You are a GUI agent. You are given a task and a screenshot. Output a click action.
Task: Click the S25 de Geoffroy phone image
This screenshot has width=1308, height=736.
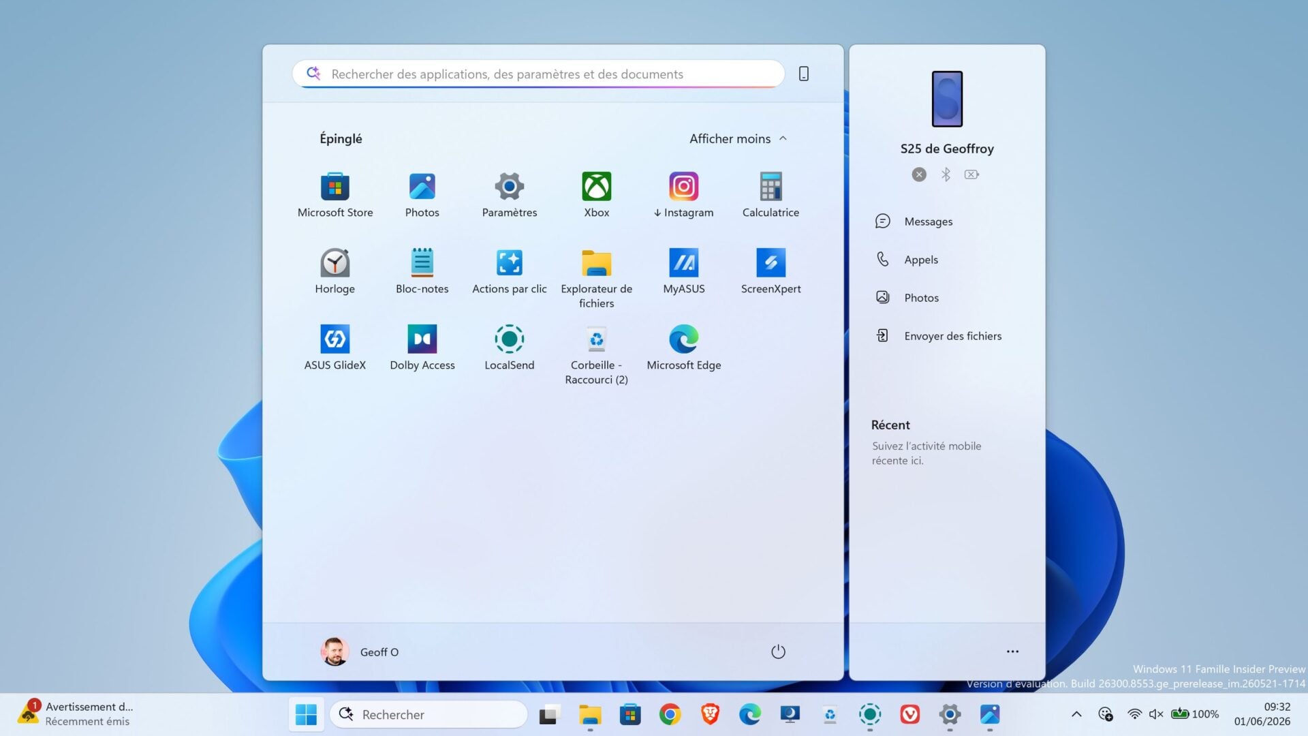pyautogui.click(x=947, y=99)
